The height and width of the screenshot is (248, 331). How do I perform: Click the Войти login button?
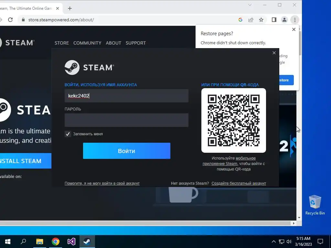pos(127,151)
